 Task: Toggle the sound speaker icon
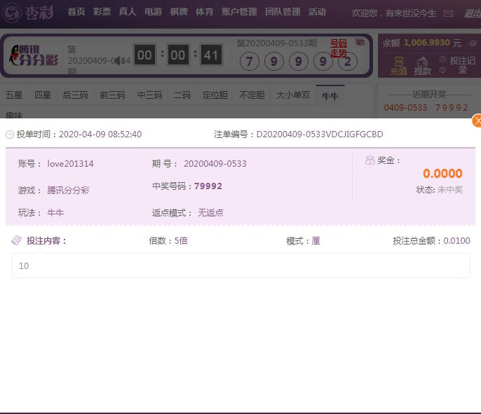[117, 61]
